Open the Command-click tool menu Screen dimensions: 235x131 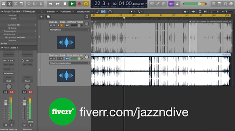coord(140,11)
